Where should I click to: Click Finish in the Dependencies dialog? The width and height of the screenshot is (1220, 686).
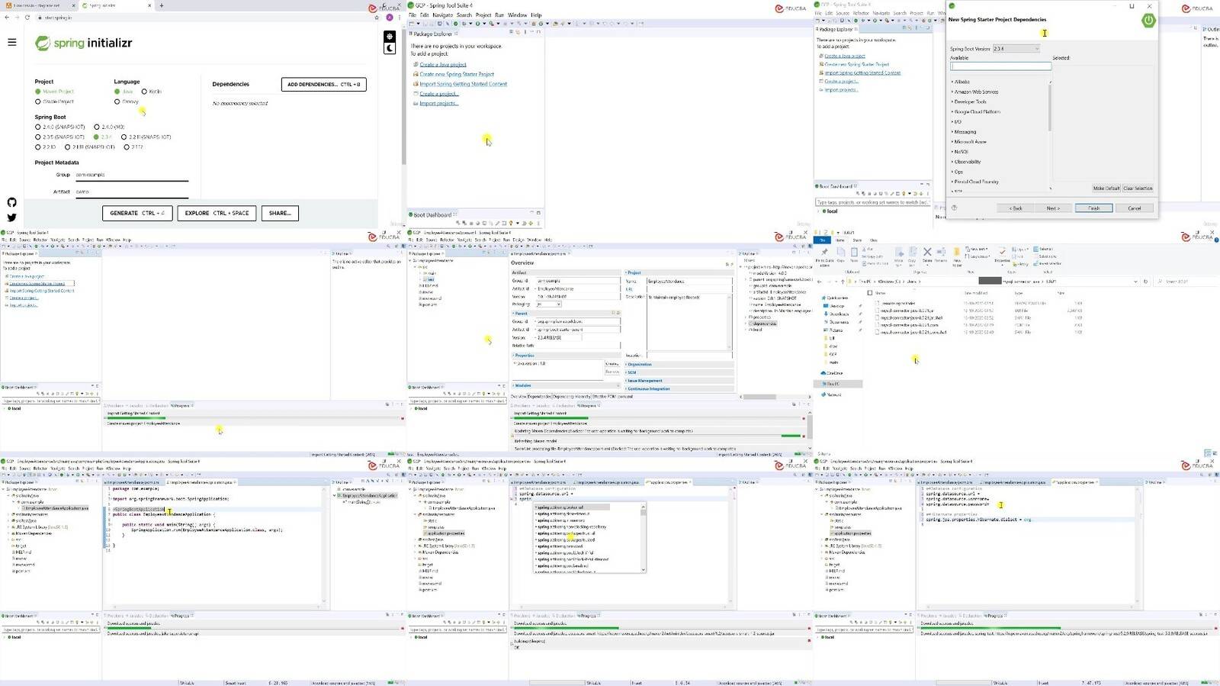(x=1094, y=208)
